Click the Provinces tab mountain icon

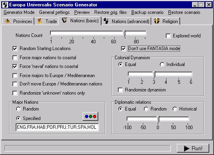click(7, 21)
